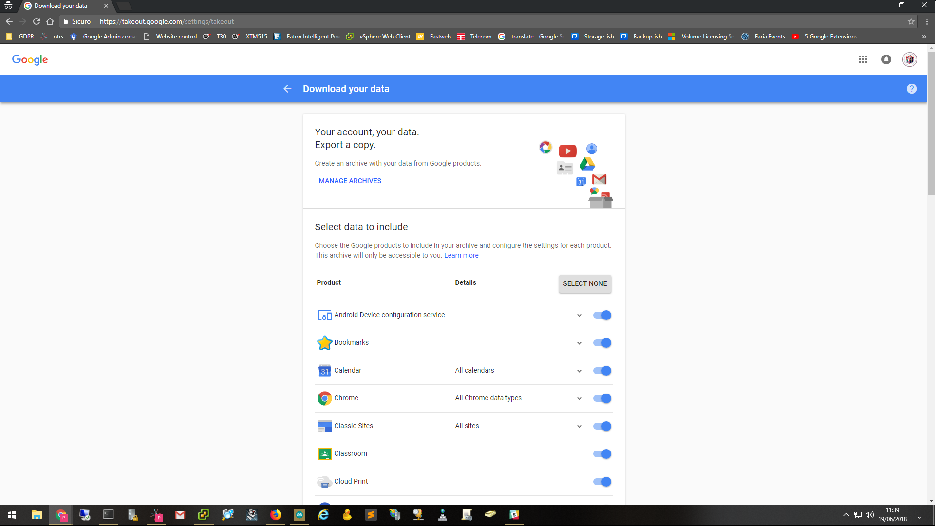Screen dimensions: 936x526
Task: Click the browser home icon
Action: (x=50, y=21)
